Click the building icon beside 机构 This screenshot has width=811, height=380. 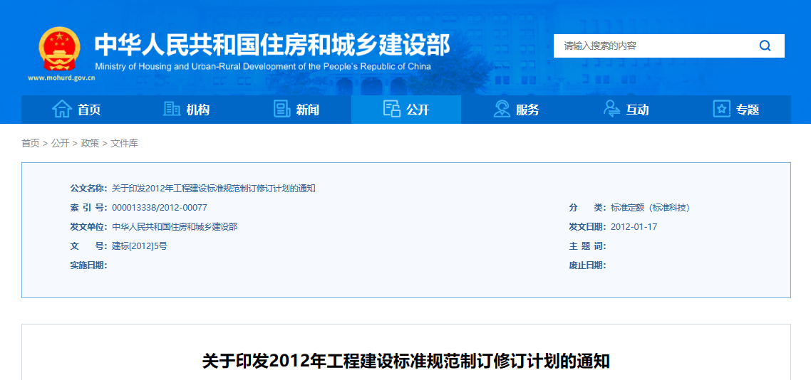tap(172, 109)
